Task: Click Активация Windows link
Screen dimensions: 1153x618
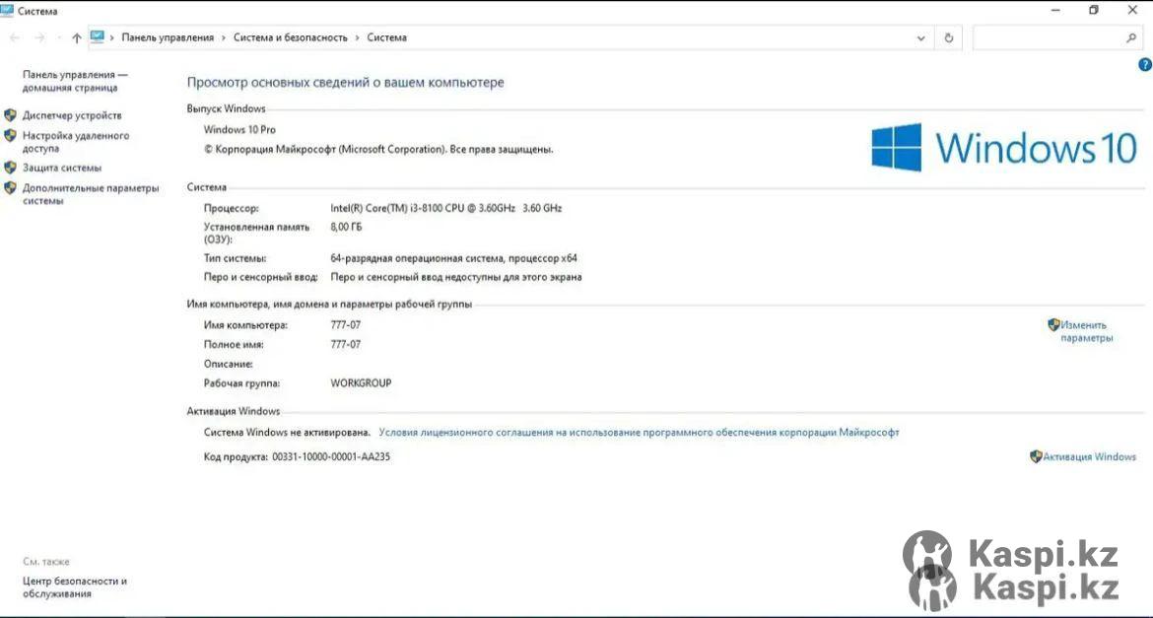Action: [x=1089, y=456]
